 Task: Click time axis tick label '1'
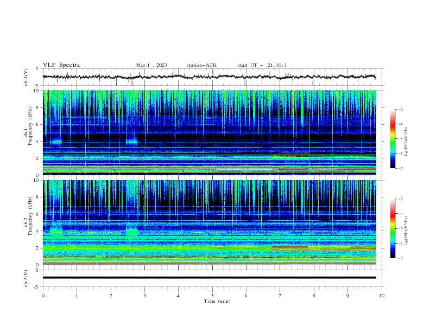click(x=77, y=296)
